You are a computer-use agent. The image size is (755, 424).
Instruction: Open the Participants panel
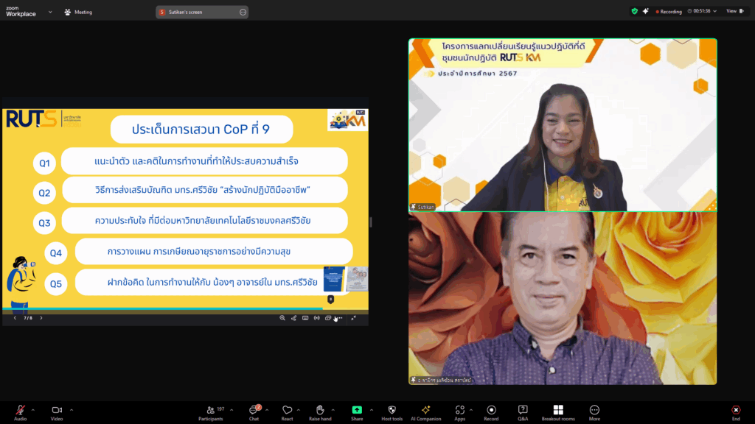211,412
